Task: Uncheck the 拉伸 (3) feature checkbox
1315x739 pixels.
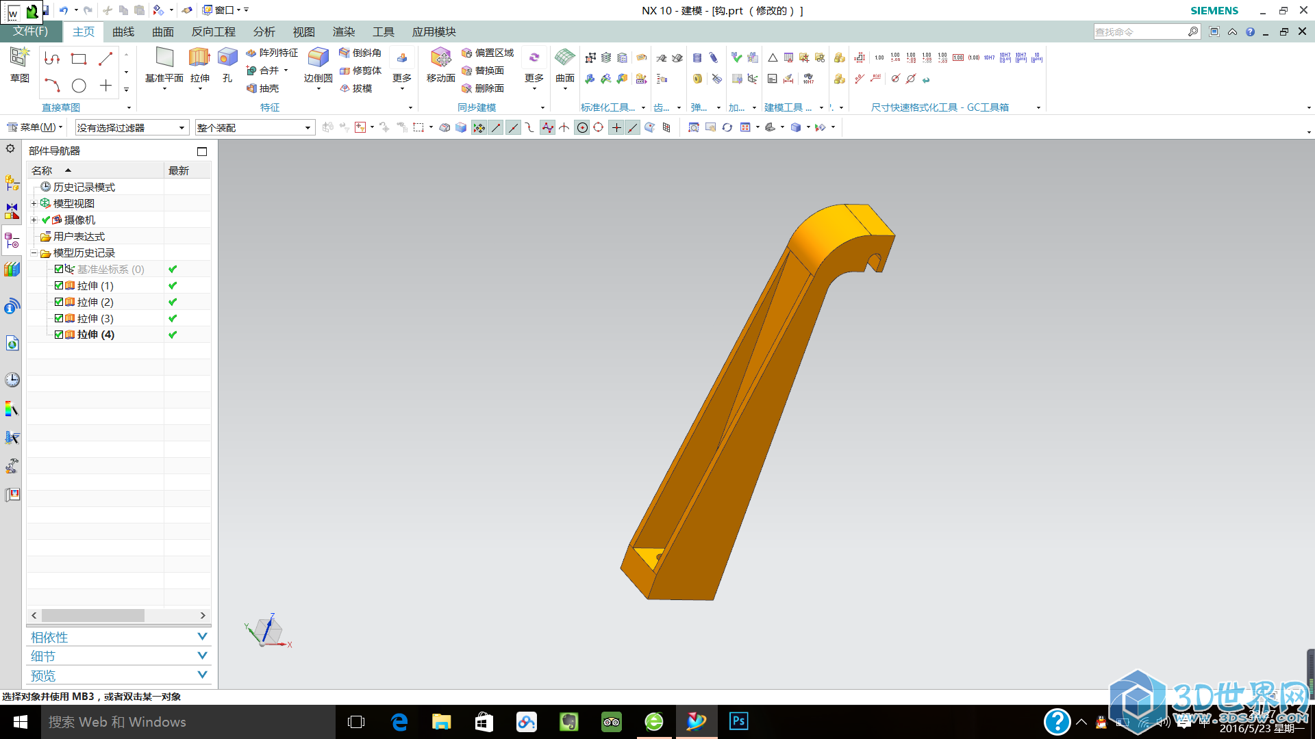Action: (x=59, y=318)
